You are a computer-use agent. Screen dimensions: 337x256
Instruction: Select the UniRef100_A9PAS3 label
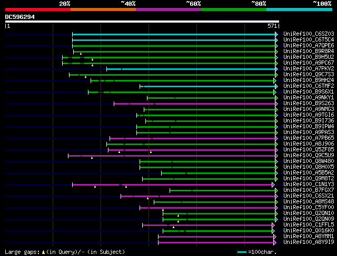[x=309, y=132]
